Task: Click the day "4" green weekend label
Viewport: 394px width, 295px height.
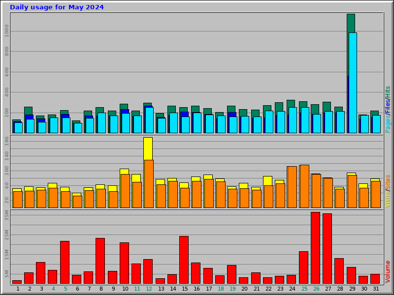Action: (53, 289)
